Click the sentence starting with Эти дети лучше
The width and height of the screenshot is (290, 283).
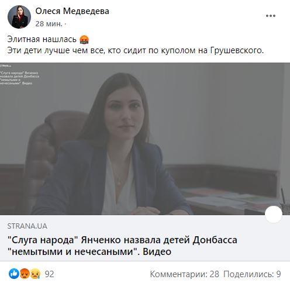136,50
